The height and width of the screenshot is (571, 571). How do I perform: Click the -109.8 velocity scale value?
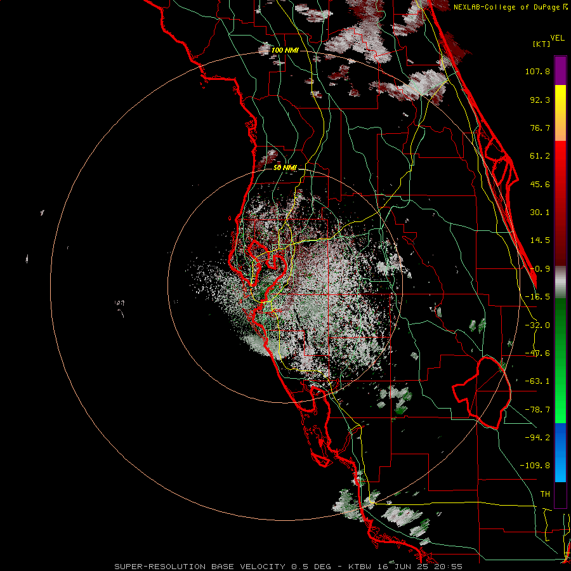coord(535,466)
